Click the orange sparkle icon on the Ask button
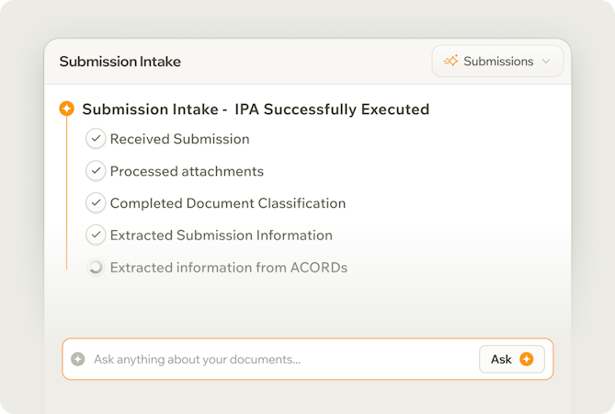This screenshot has height=414, width=615. pos(527,359)
